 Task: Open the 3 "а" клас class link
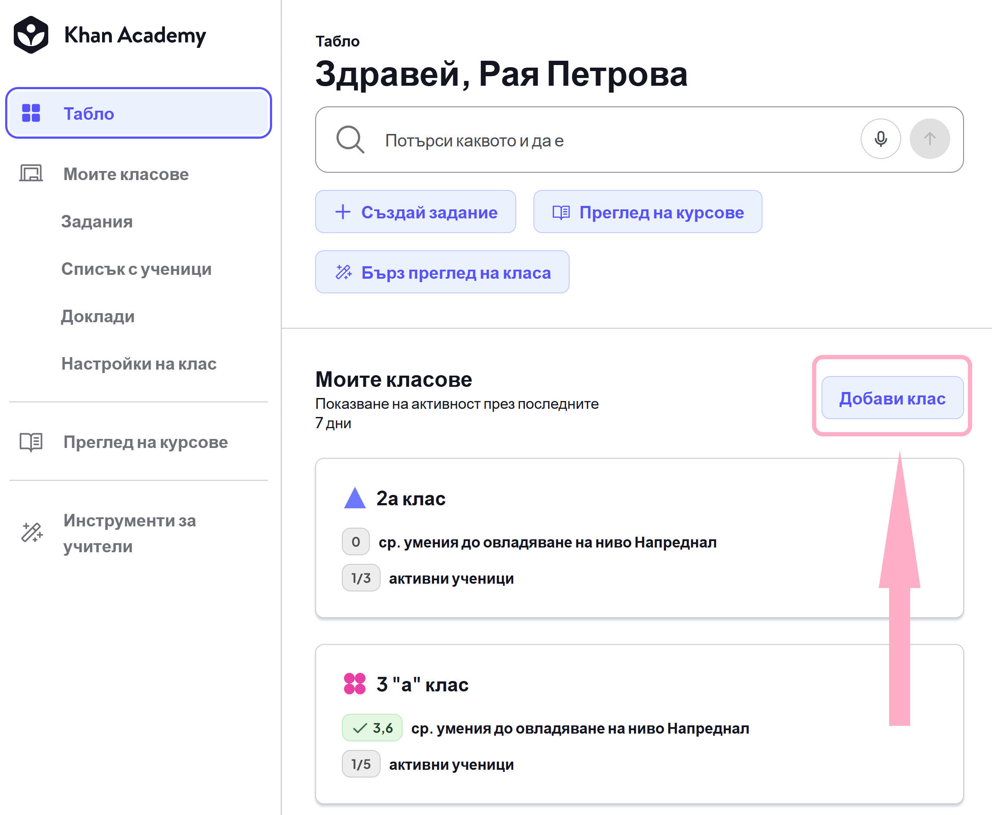click(422, 684)
